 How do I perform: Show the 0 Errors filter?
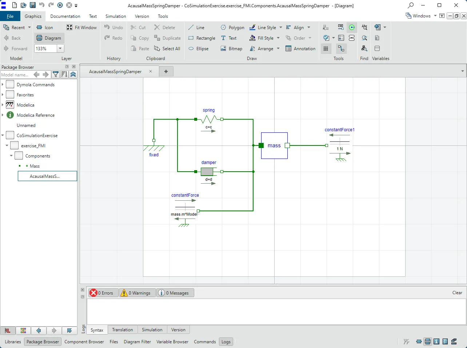(103, 293)
